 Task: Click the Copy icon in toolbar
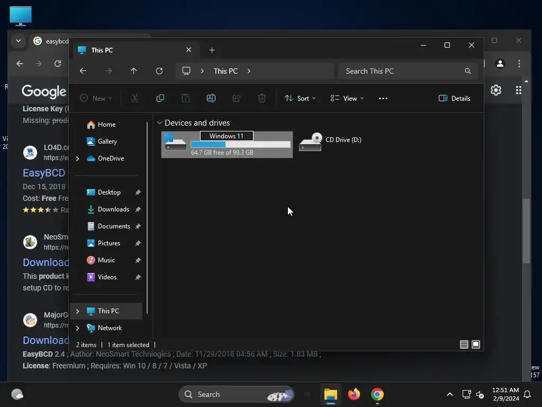click(160, 98)
